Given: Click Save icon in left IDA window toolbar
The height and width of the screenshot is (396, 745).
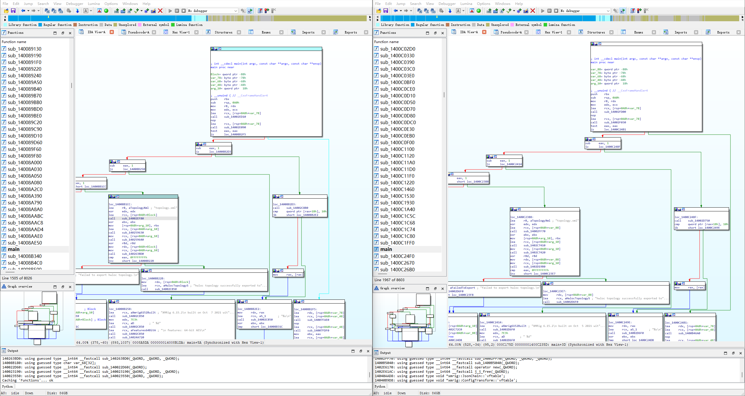Looking at the screenshot, I should [13, 11].
